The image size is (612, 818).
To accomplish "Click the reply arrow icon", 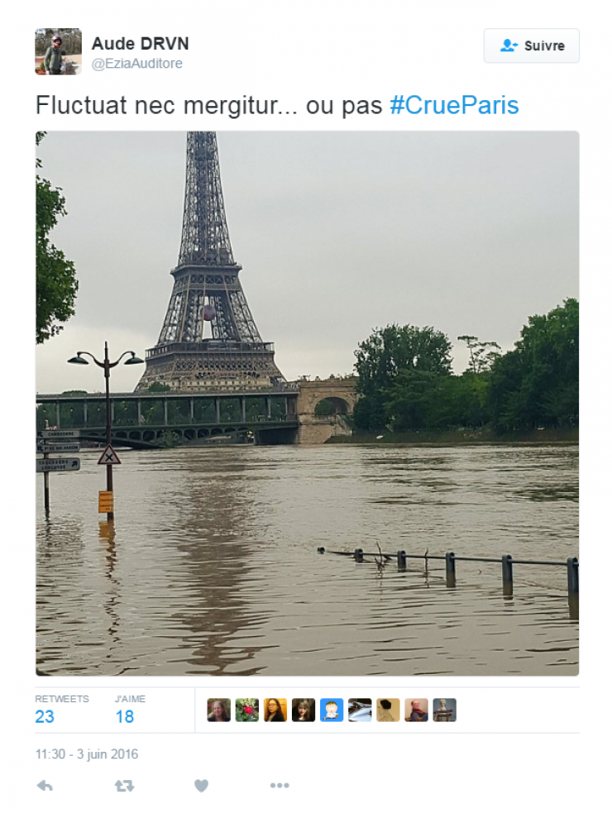I will pos(45,784).
